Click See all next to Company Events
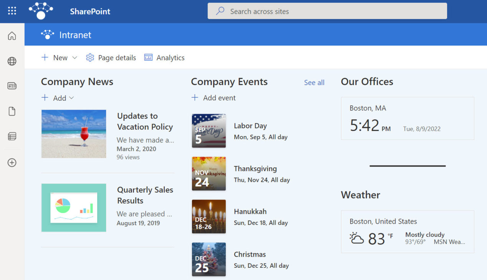 click(x=314, y=82)
